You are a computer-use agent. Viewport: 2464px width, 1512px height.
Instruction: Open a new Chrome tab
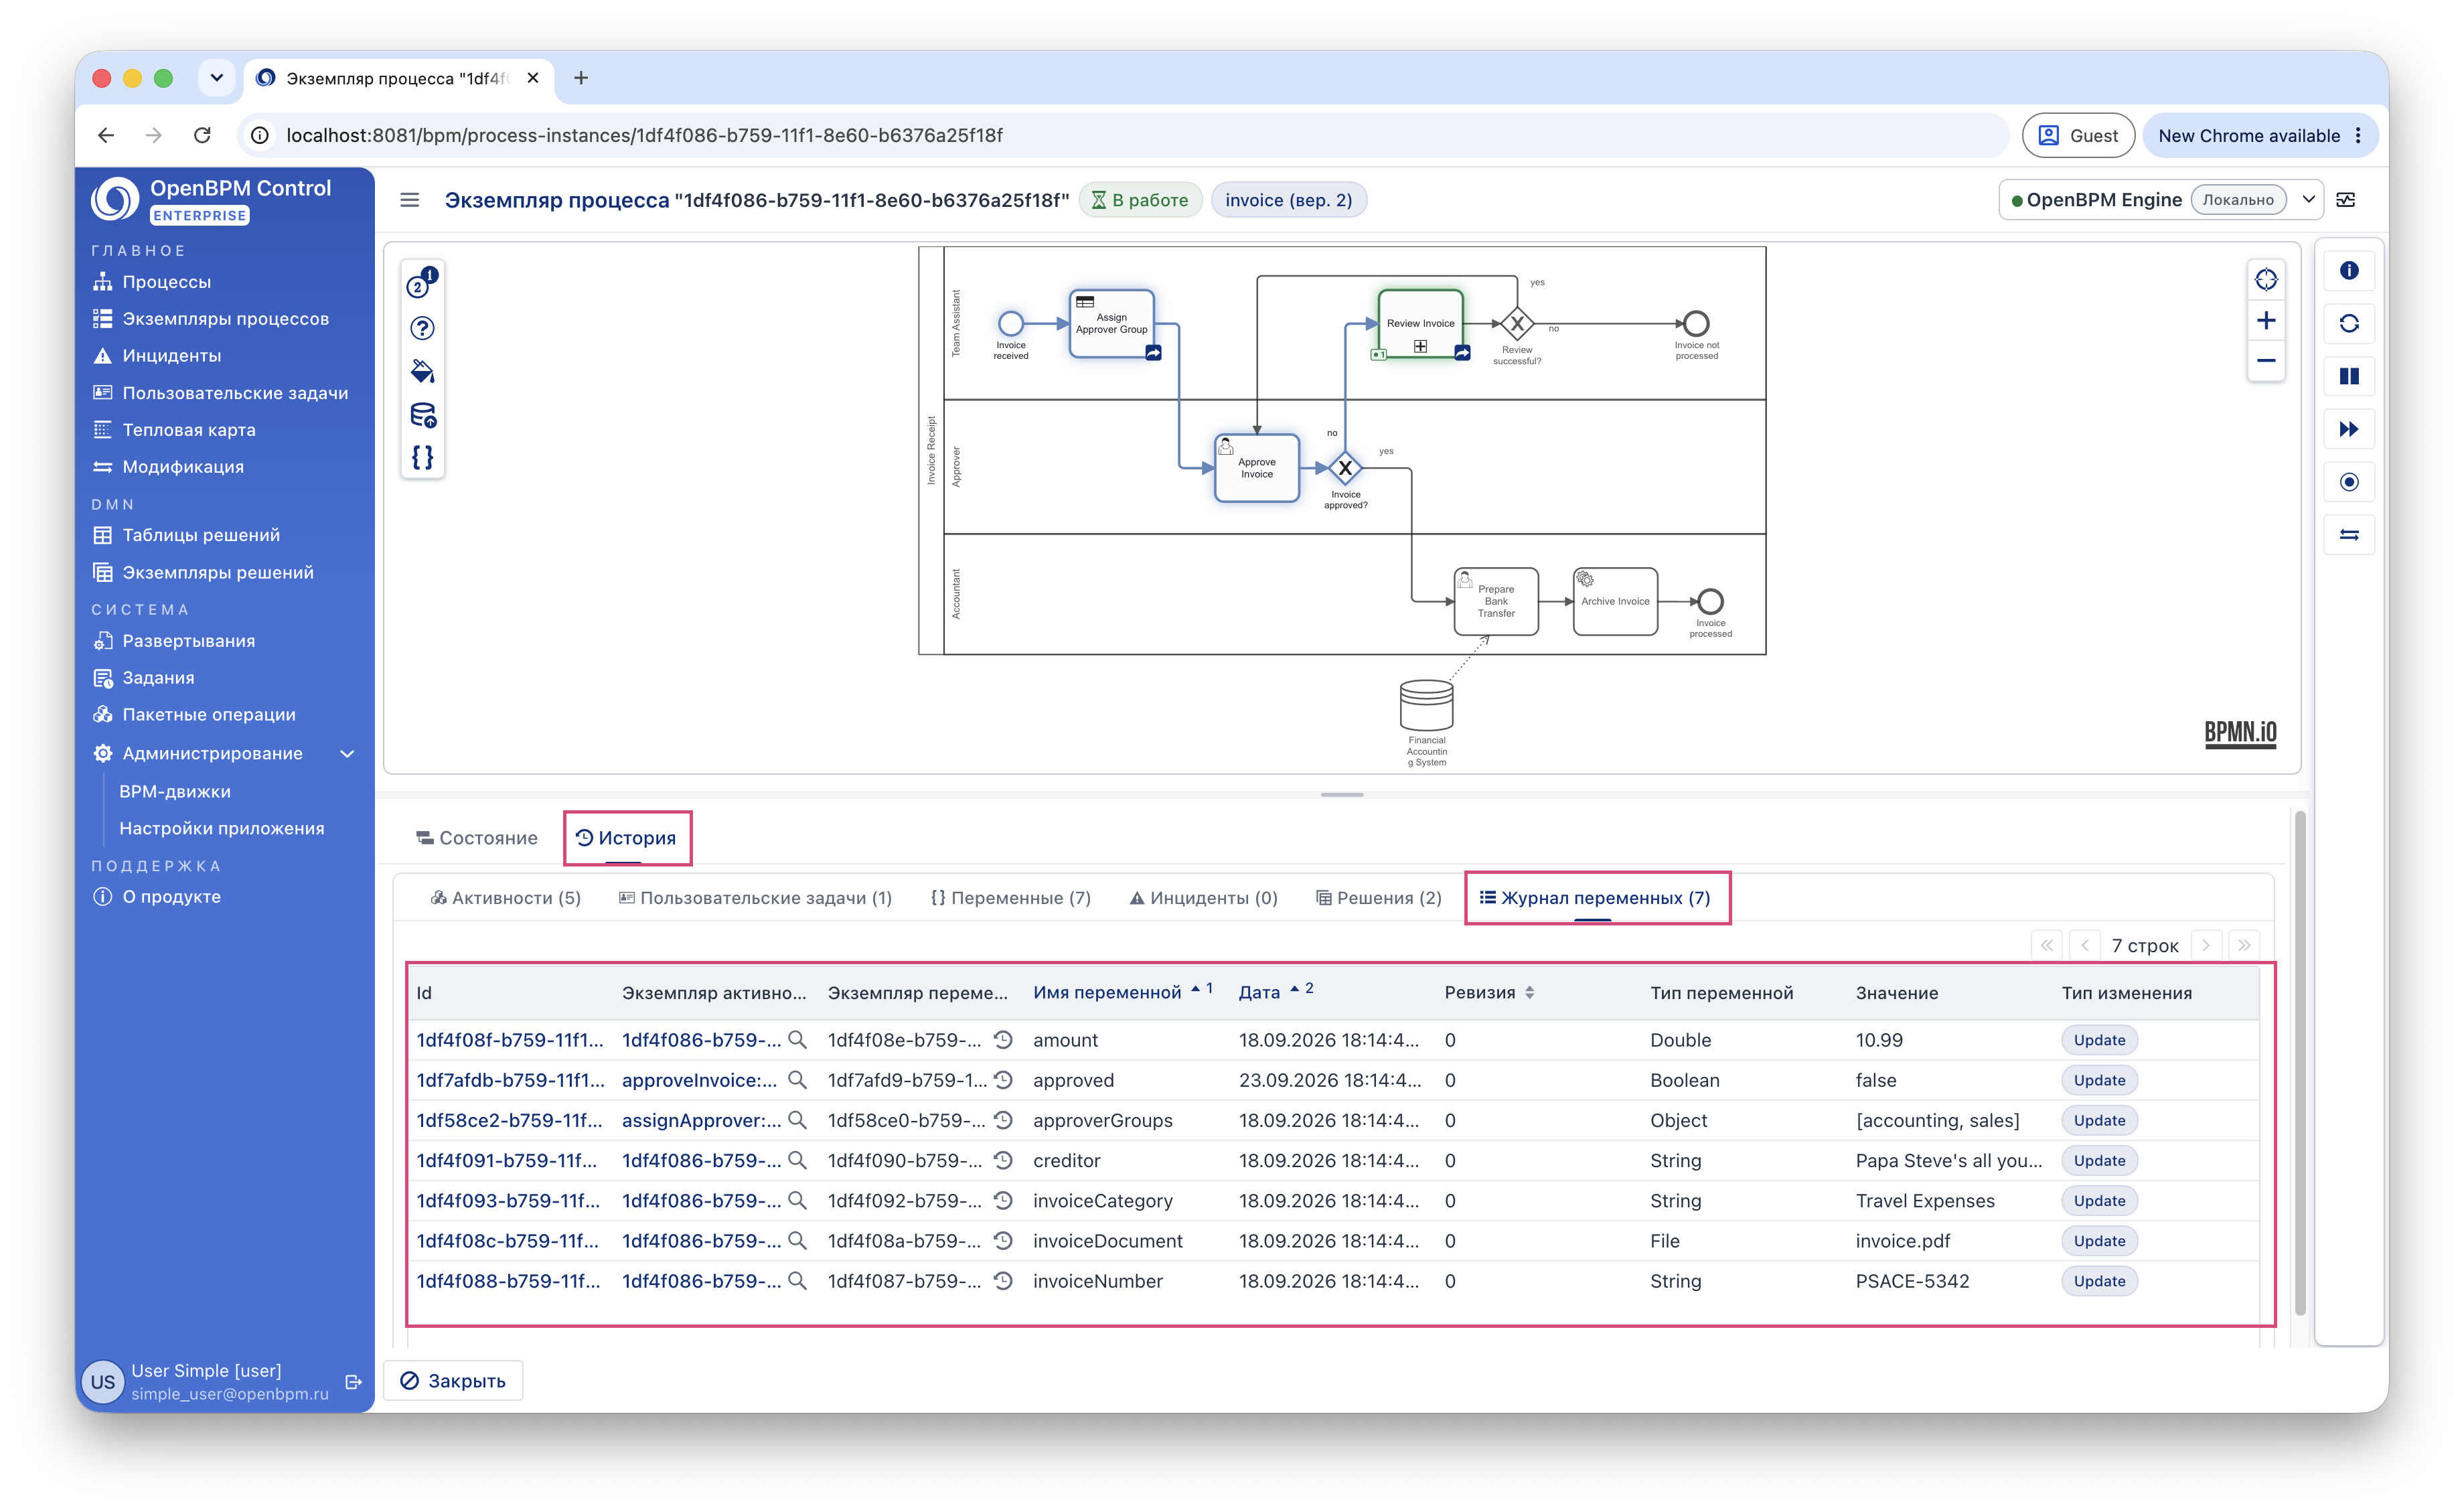(x=581, y=78)
